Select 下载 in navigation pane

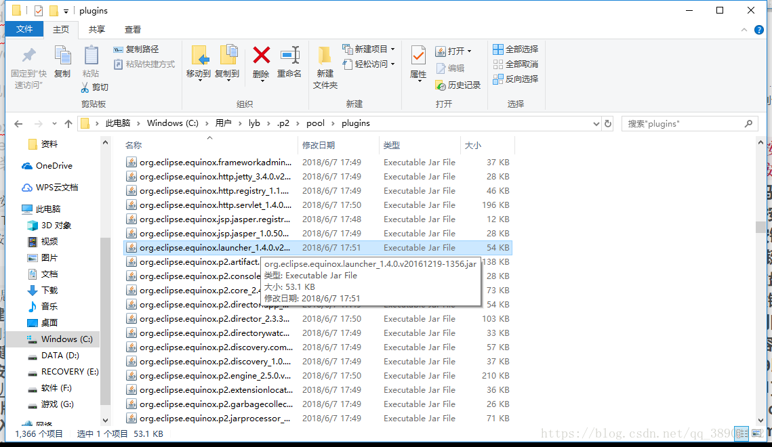pyautogui.click(x=42, y=290)
